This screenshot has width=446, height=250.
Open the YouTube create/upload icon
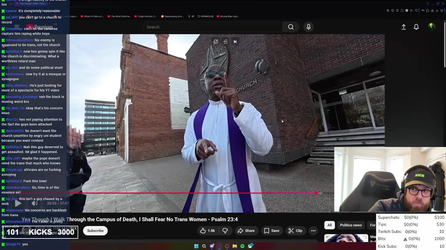point(403,27)
